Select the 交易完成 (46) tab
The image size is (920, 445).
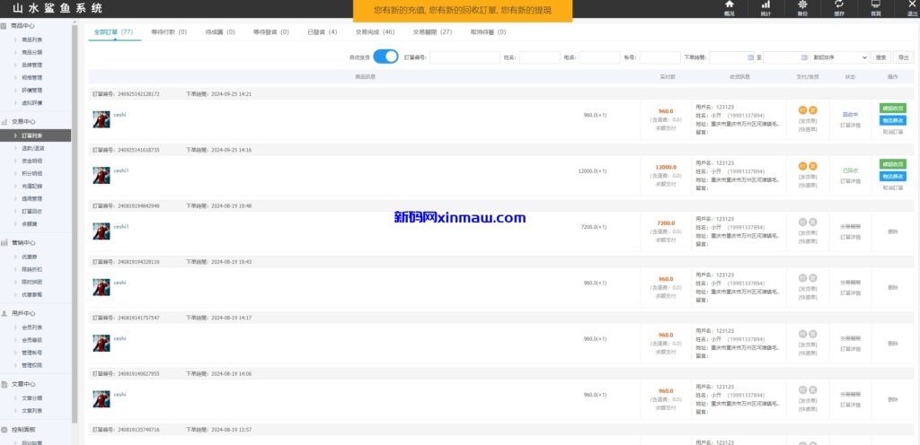[375, 31]
